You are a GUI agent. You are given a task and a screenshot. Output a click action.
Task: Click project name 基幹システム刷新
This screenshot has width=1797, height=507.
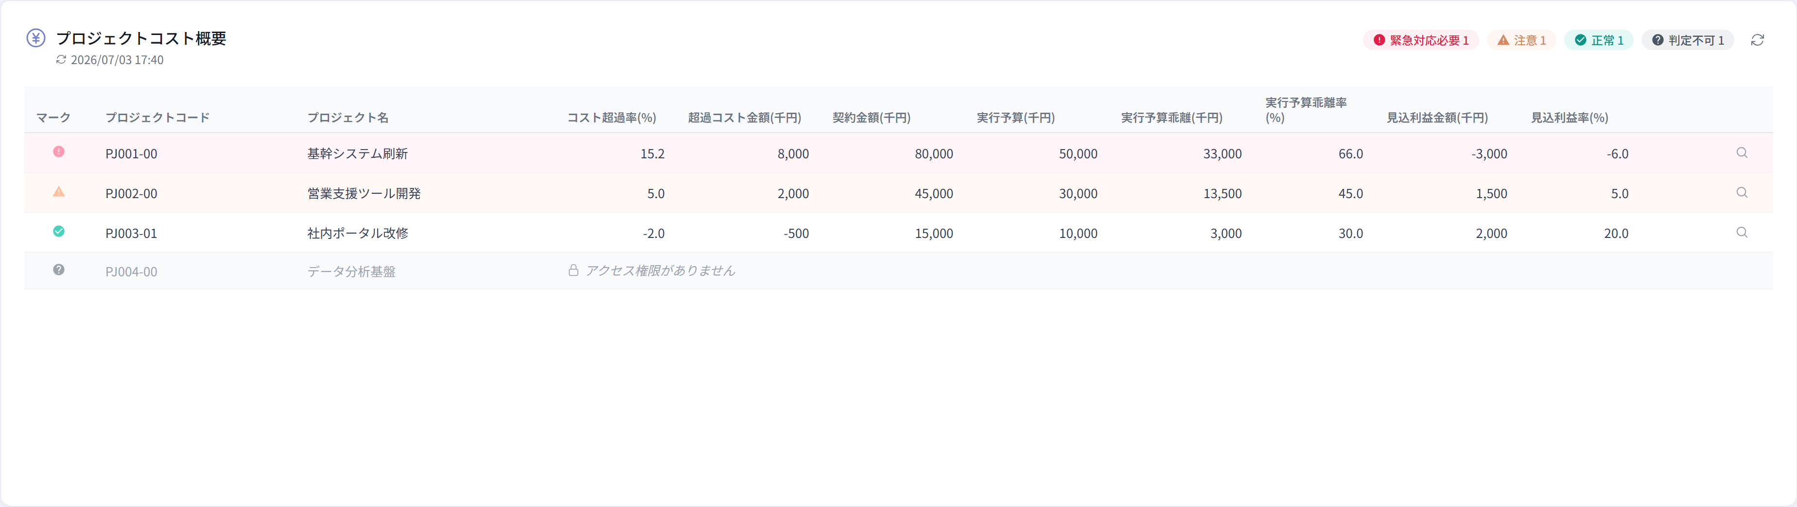(x=358, y=153)
